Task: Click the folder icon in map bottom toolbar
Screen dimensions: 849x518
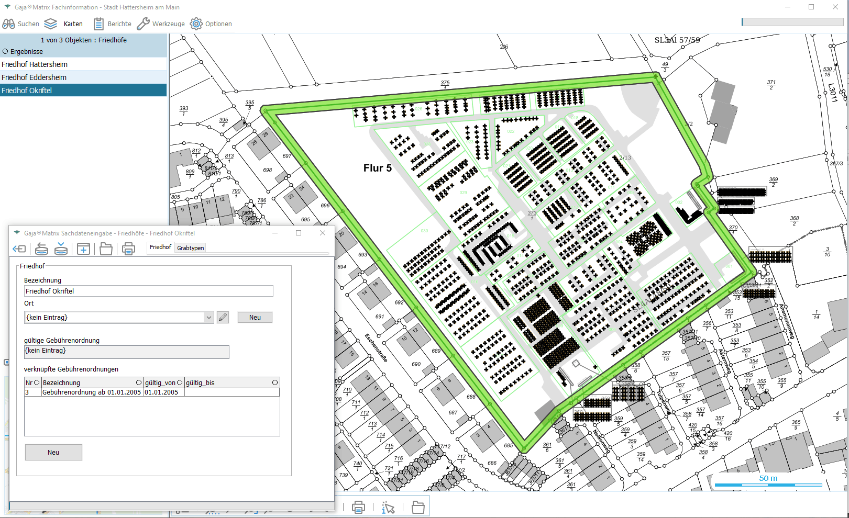Action: tap(418, 507)
